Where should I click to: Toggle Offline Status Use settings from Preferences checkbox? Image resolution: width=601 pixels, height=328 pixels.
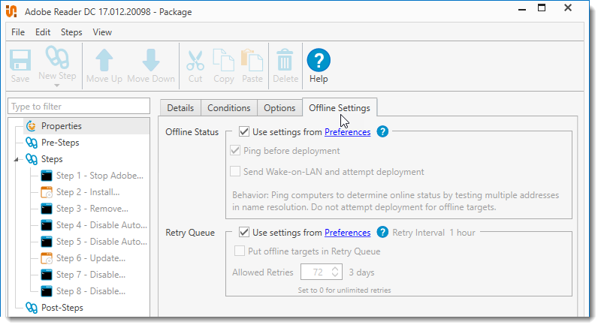pos(244,132)
